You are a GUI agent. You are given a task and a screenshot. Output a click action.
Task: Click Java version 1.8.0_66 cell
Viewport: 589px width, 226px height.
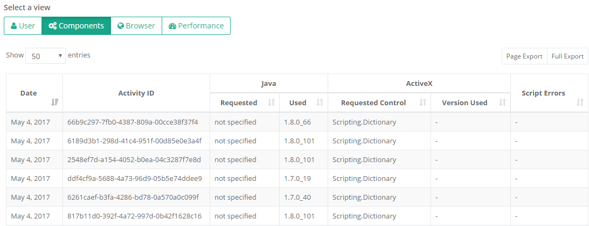297,122
